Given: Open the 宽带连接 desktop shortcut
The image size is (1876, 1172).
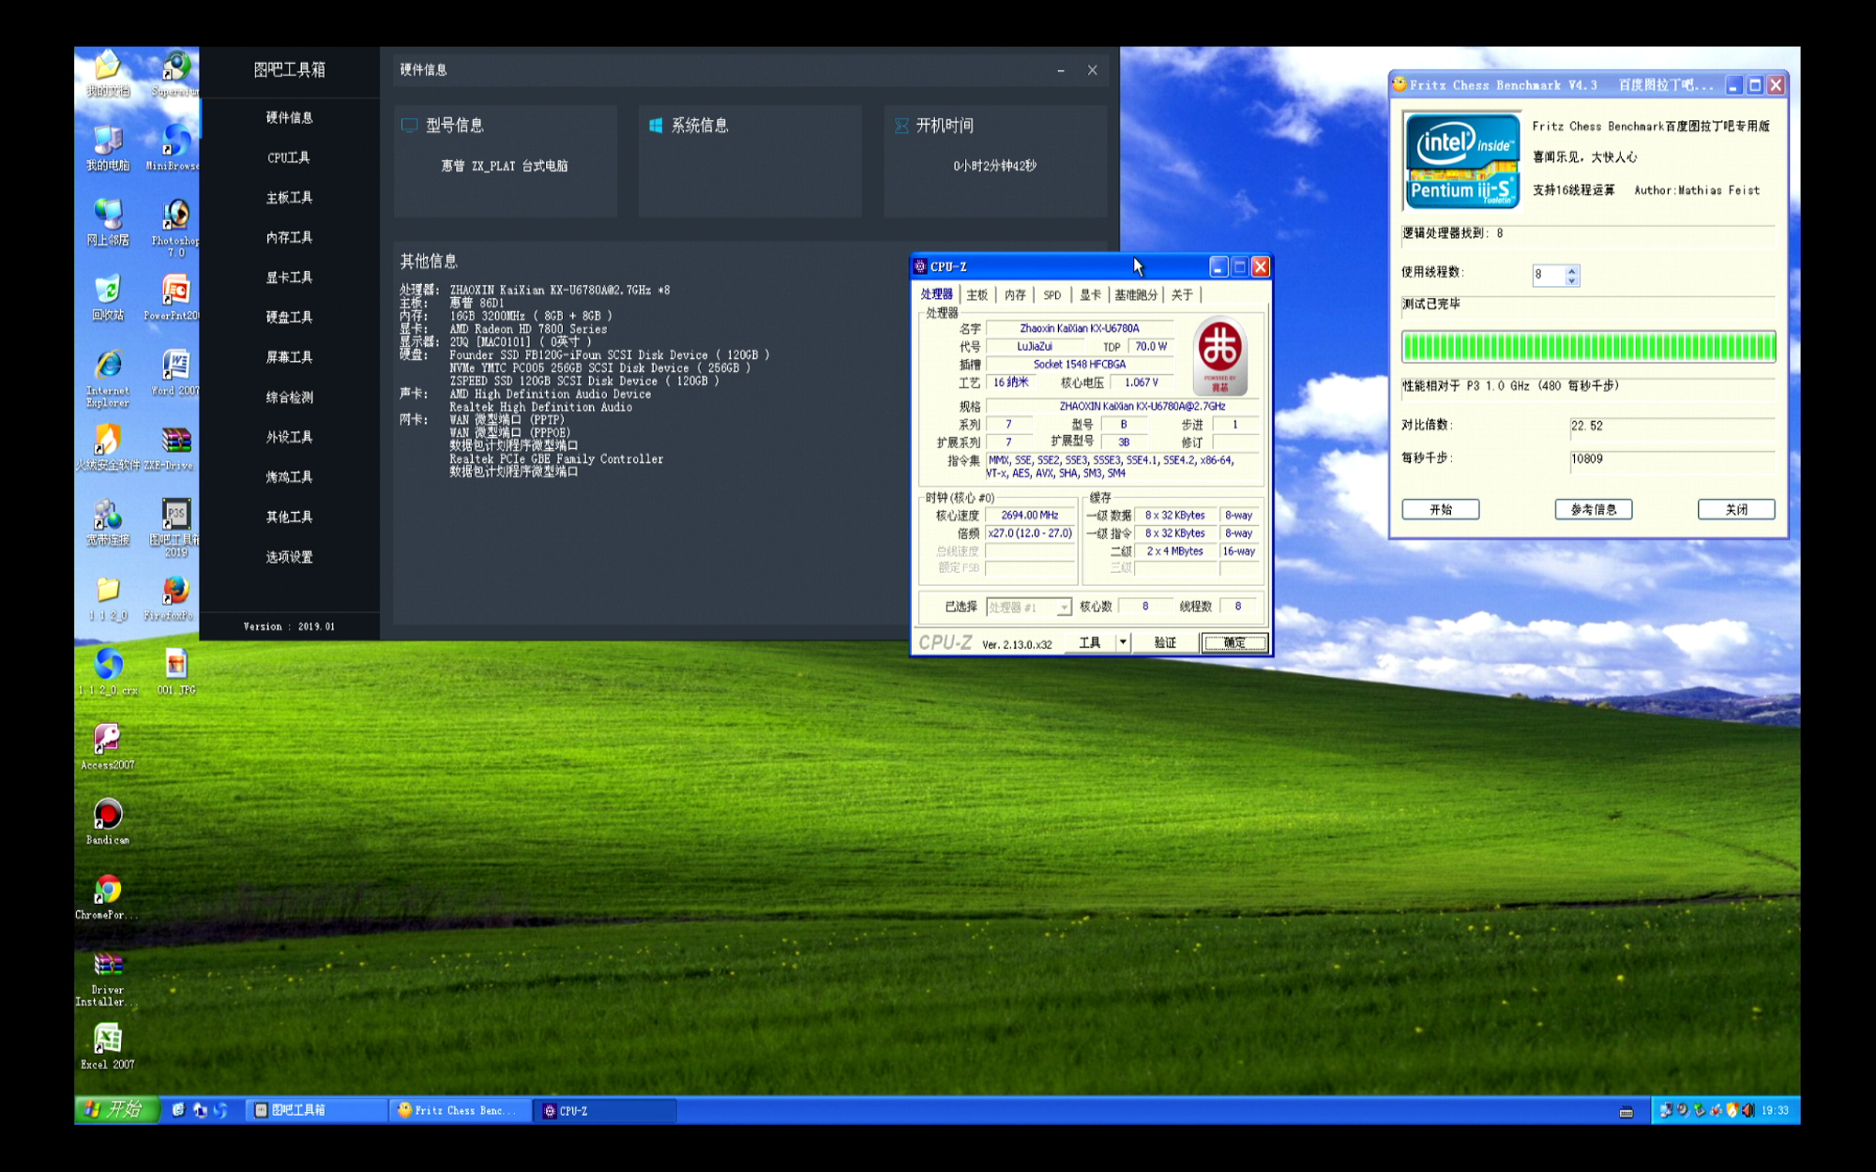Looking at the screenshot, I should [x=108, y=522].
